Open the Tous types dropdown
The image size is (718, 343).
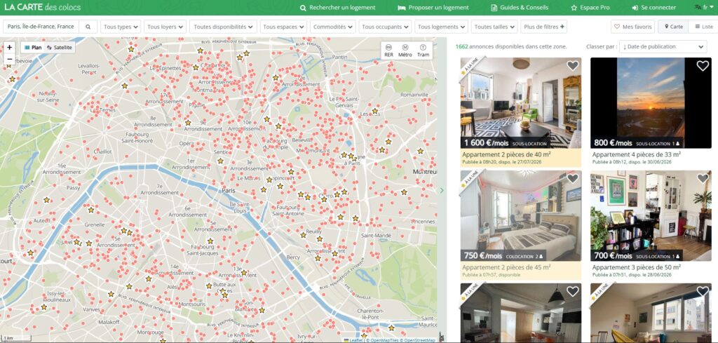(x=121, y=27)
